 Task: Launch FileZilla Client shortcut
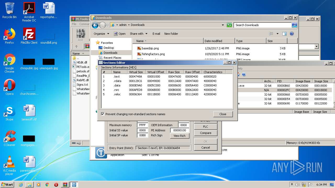pos(29,36)
